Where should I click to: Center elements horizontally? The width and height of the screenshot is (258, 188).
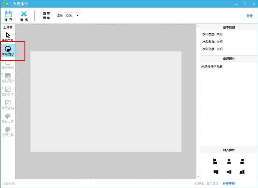(229, 162)
